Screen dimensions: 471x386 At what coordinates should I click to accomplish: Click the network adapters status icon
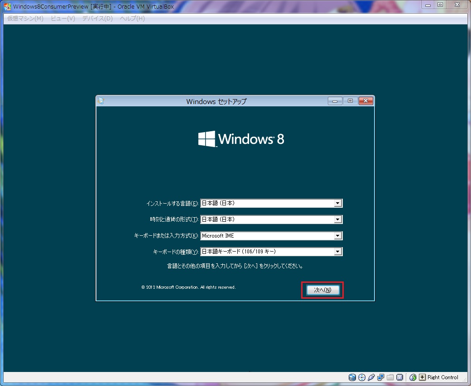pyautogui.click(x=380, y=377)
